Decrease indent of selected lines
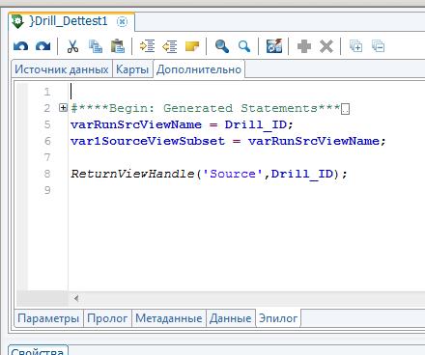Screen dimensions: 425x355 coord(170,46)
